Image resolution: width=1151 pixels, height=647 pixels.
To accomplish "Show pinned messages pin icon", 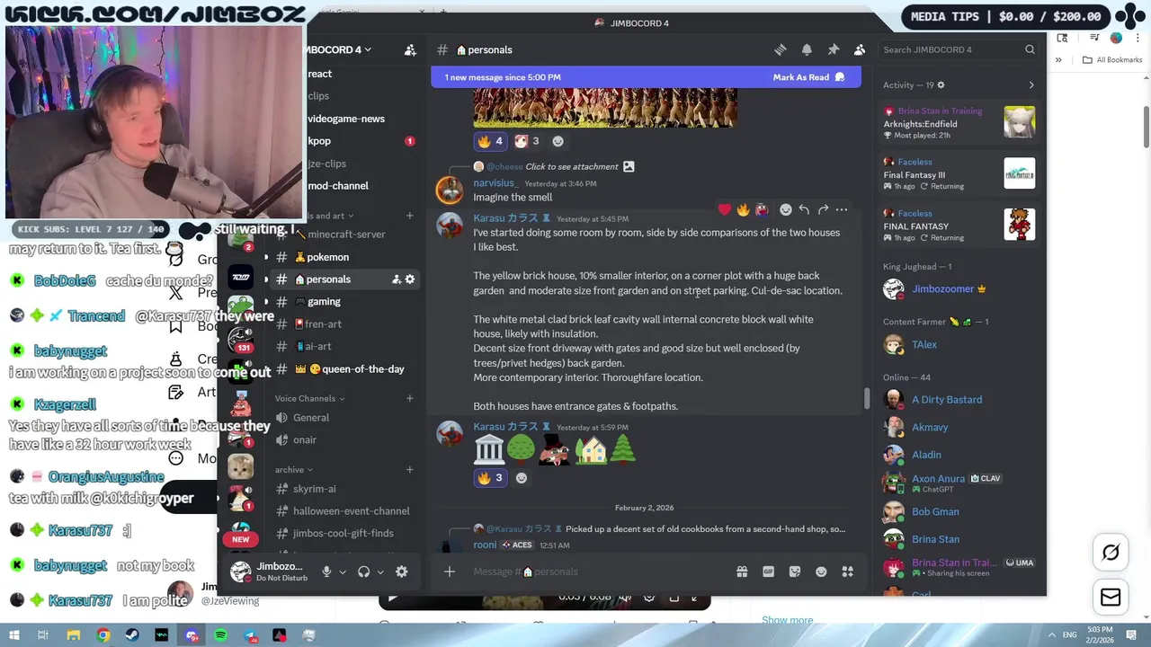I will (833, 49).
